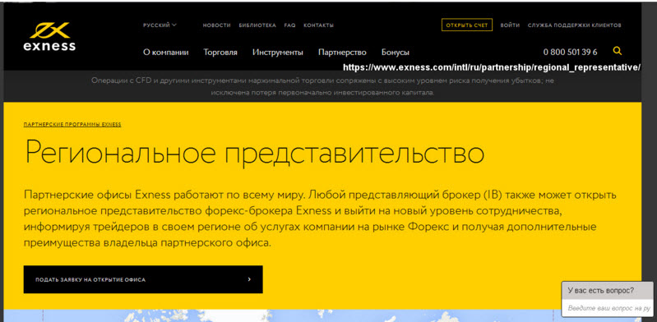Open the Контакты link
The height and width of the screenshot is (322, 657).
click(318, 25)
